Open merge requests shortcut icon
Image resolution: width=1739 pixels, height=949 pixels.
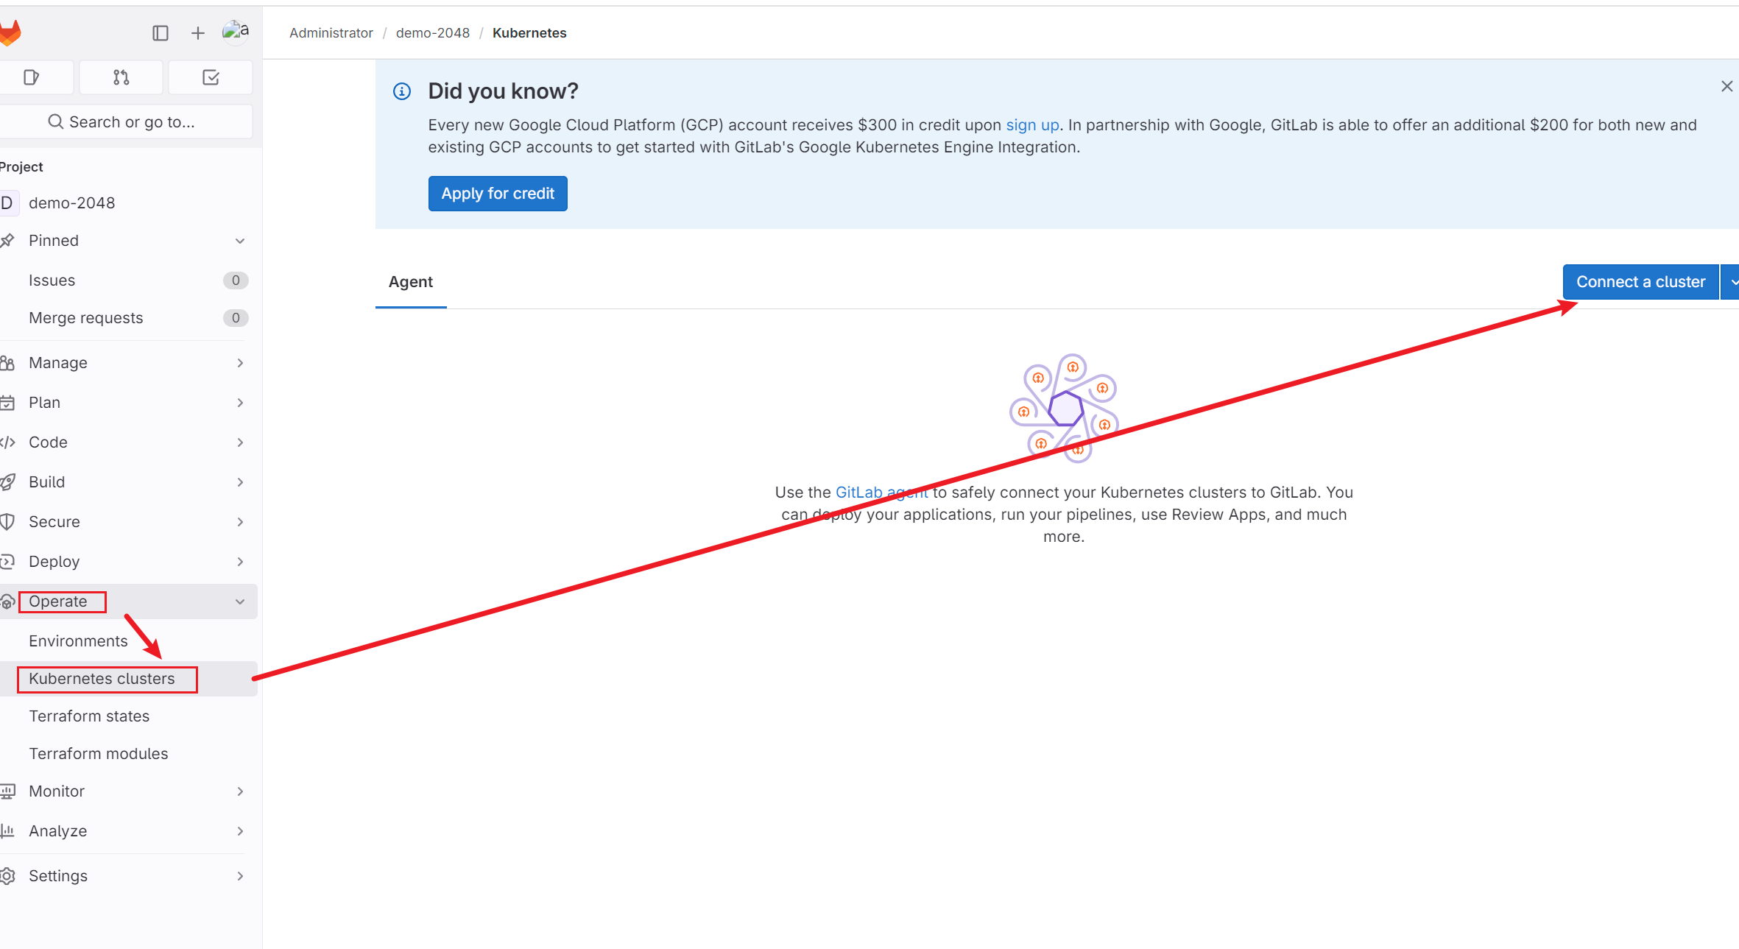pyautogui.click(x=121, y=77)
